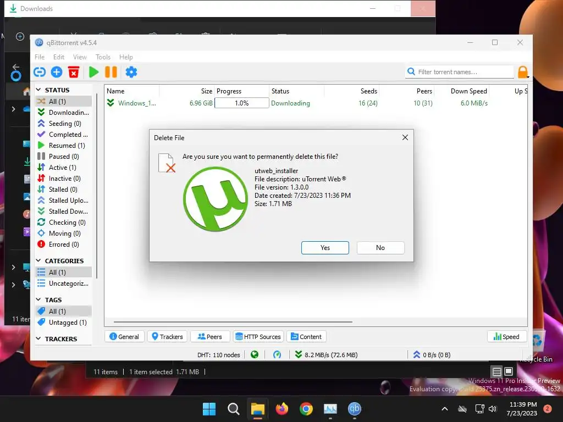This screenshot has height=422, width=563.
Task: Select the Inactive (0) filter
Action: tap(64, 179)
